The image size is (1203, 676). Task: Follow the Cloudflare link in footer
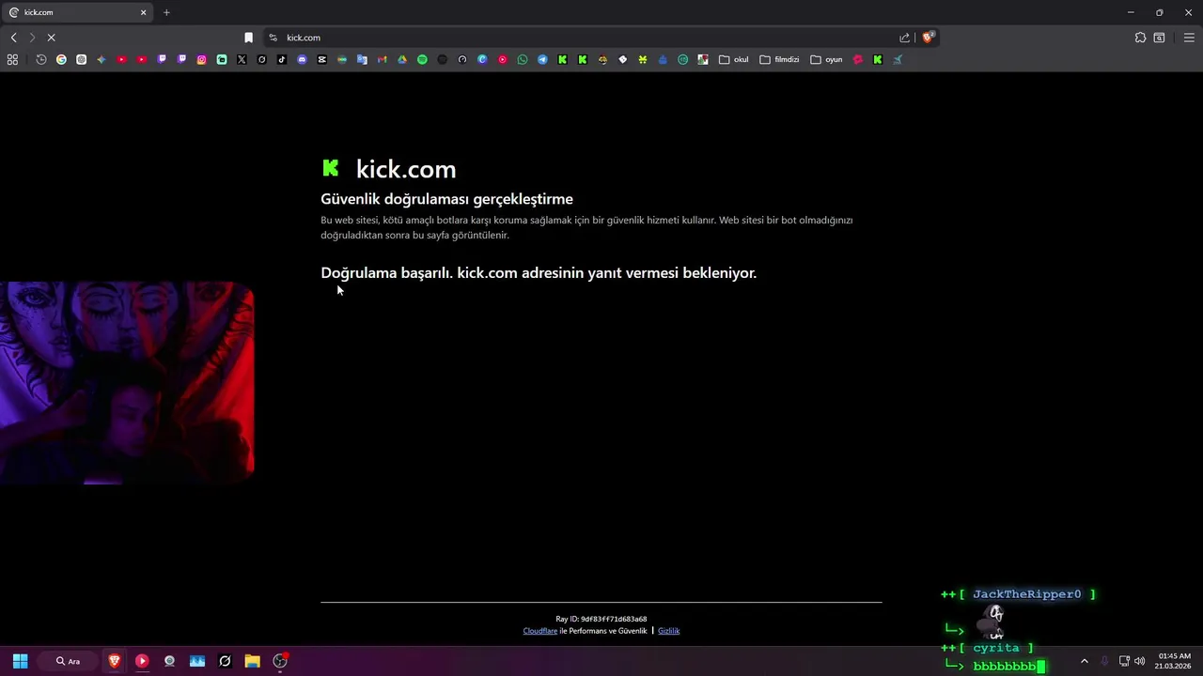click(x=540, y=631)
